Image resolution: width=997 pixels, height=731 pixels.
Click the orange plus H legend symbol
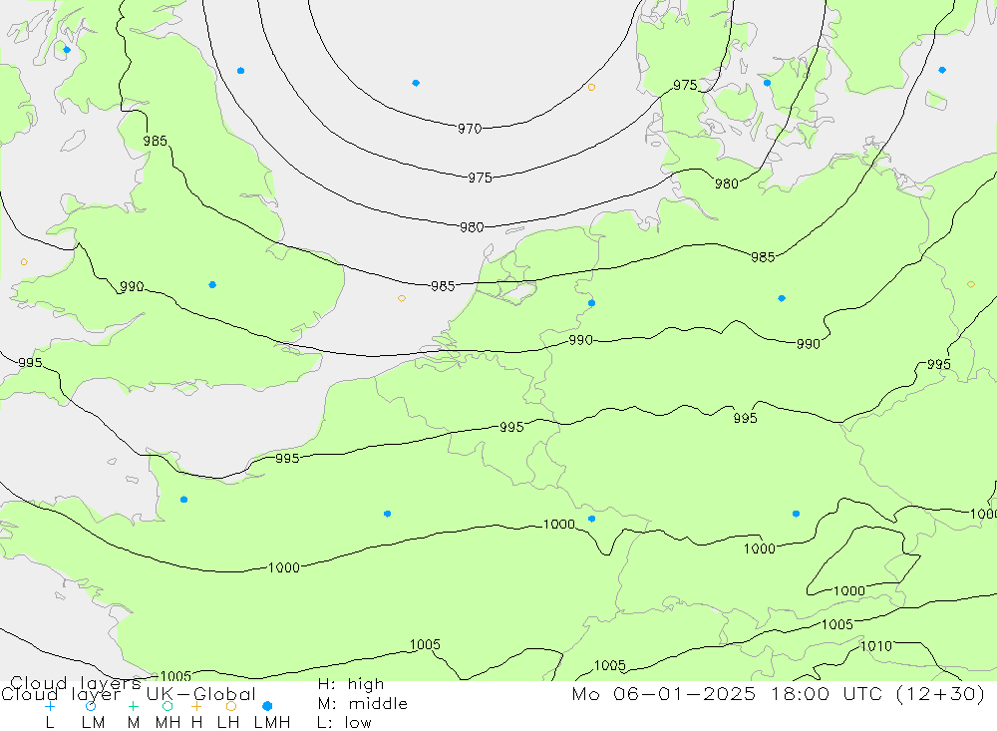point(196,706)
